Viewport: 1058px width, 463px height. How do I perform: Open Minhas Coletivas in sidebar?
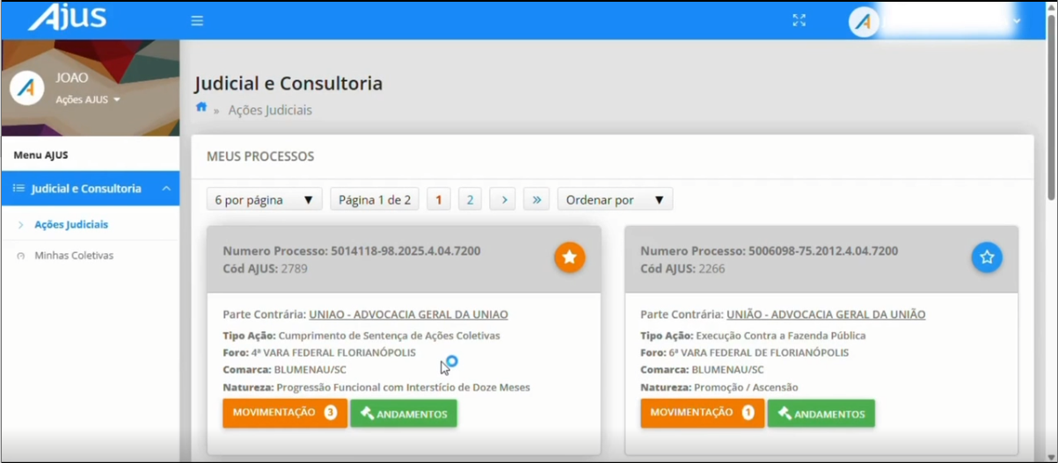pos(74,256)
